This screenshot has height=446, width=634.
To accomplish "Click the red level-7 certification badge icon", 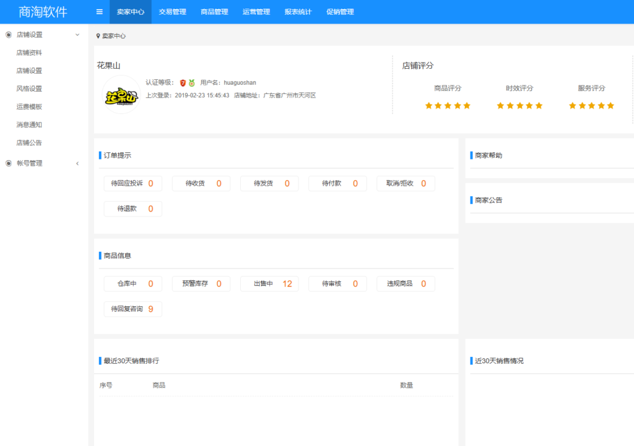I will [x=182, y=83].
